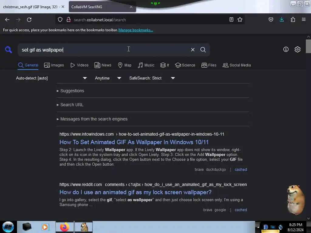
Task: Switch to the christmas_sesh.gif tab
Action: [x=30, y=7]
